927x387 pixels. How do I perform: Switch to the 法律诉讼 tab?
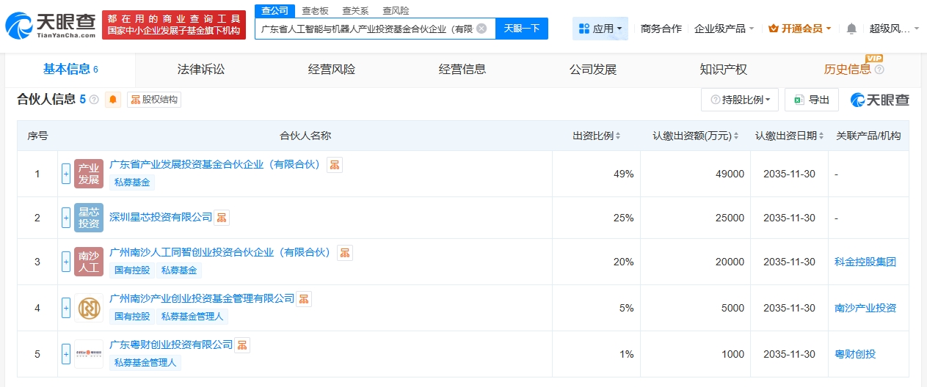[201, 70]
